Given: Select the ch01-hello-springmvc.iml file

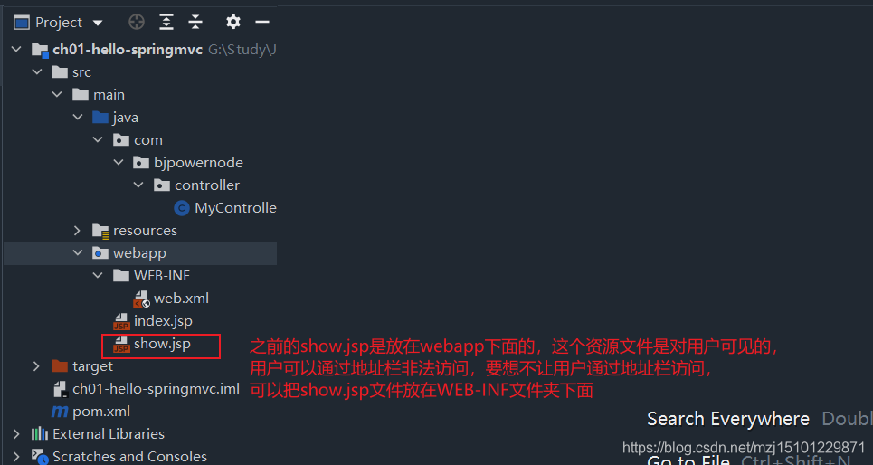Looking at the screenshot, I should click(156, 389).
